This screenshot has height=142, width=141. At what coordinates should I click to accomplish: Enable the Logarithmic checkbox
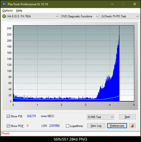68,126
